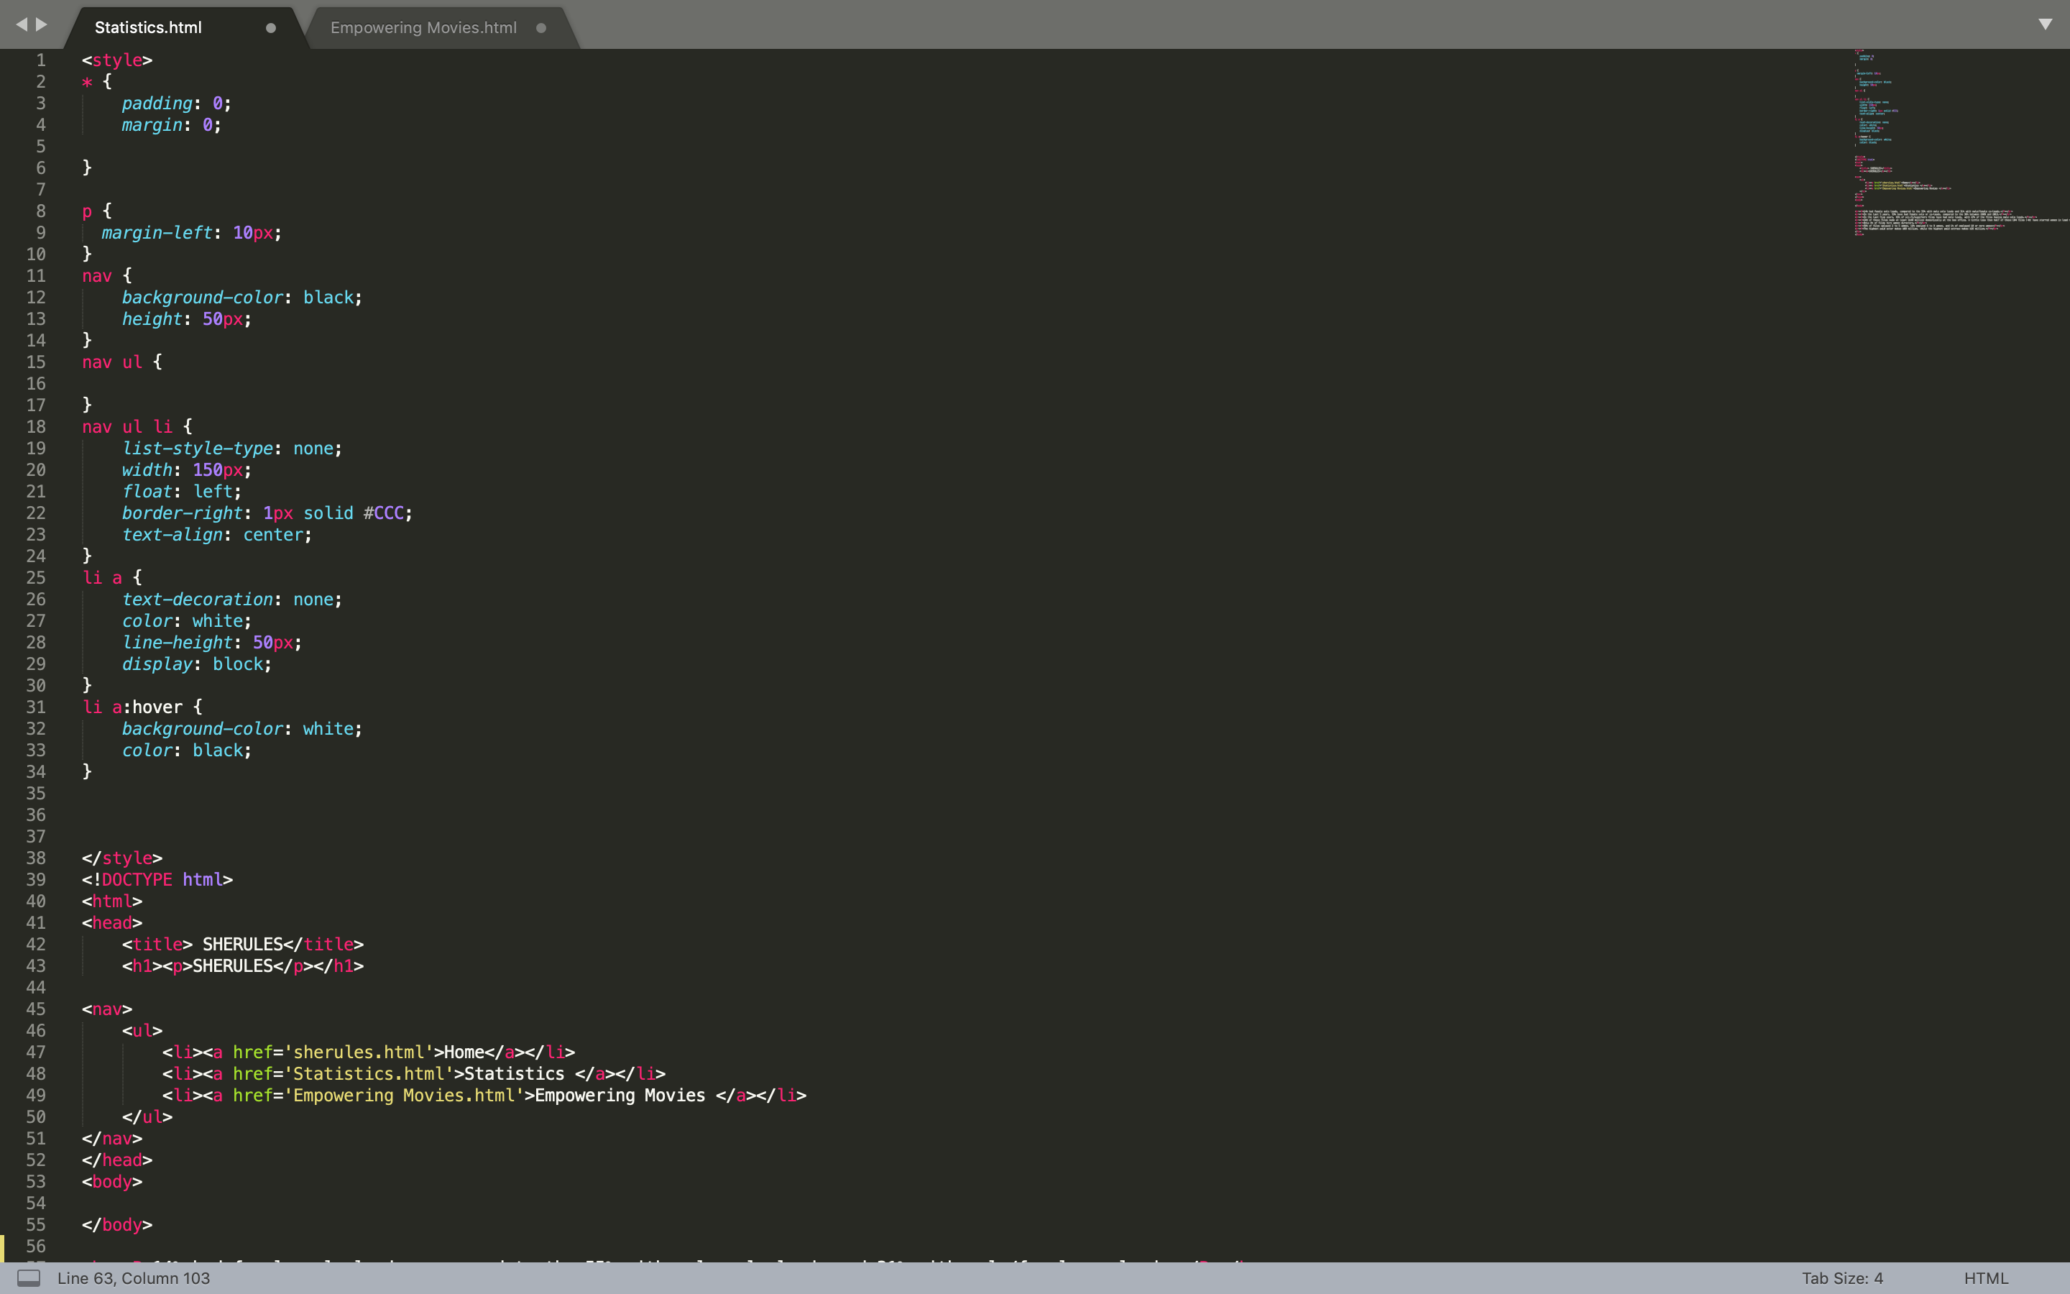Click the #CCC color value in border-right
Viewport: 2070px width, 1294px height.
383,513
